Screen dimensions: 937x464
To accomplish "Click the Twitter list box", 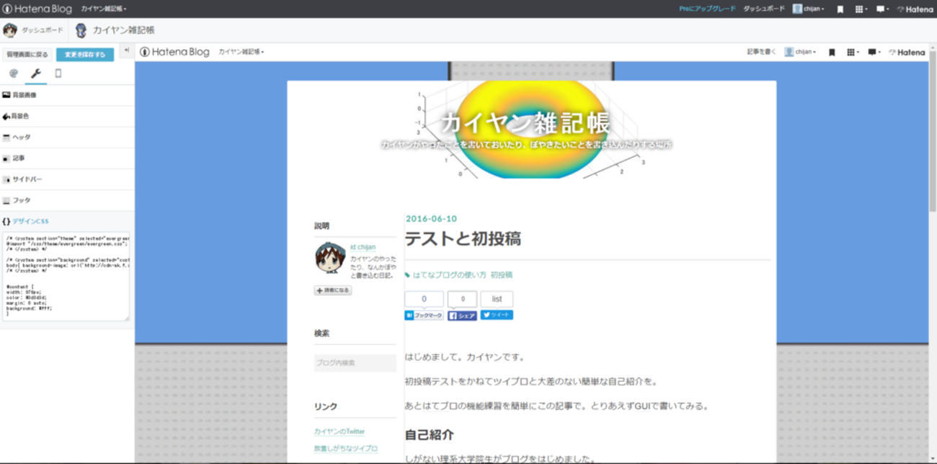I will (497, 299).
